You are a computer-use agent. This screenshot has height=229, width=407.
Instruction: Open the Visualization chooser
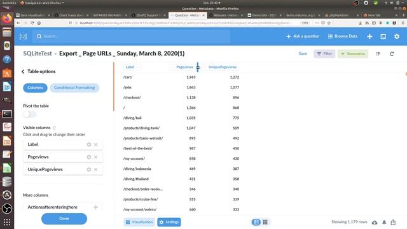(139, 222)
